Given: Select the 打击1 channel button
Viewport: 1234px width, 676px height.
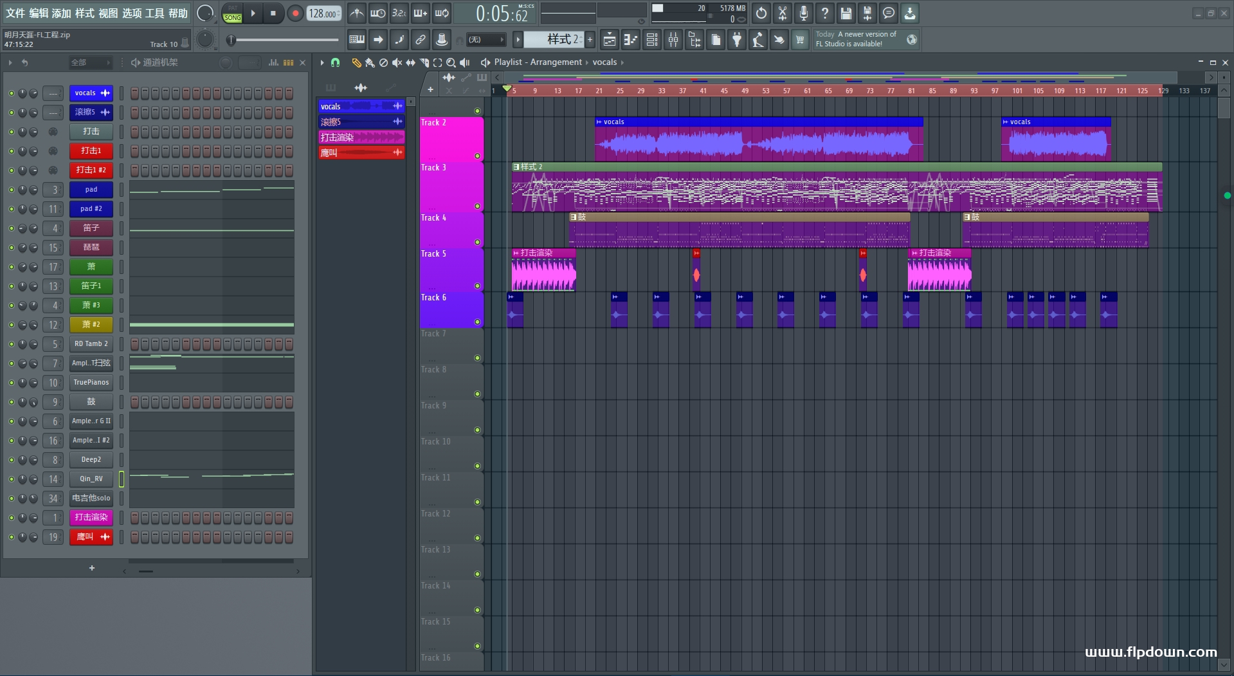Looking at the screenshot, I should 91,151.
